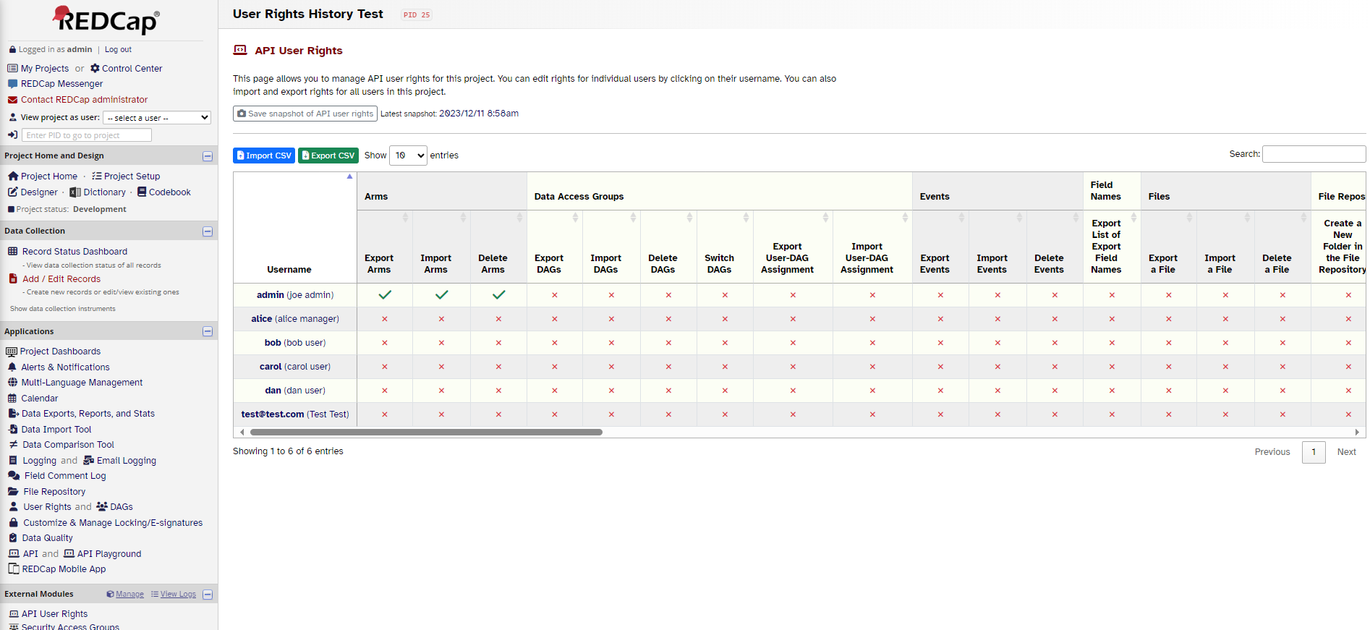Open the alice username link
Image resolution: width=1370 pixels, height=630 pixels.
click(261, 319)
